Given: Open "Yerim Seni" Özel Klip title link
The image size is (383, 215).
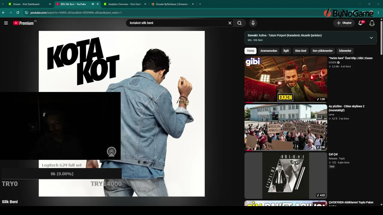Looking at the screenshot, I should point(351,58).
